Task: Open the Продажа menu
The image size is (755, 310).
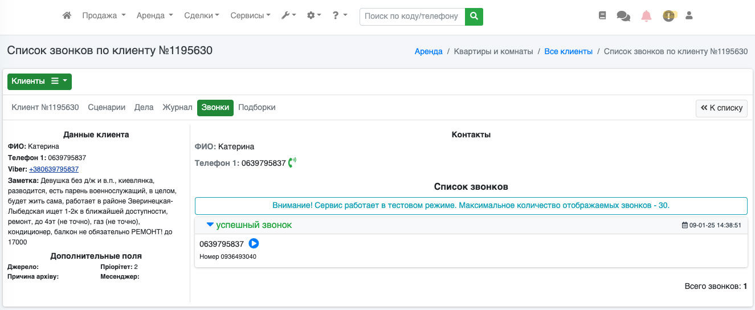Action: coord(103,16)
